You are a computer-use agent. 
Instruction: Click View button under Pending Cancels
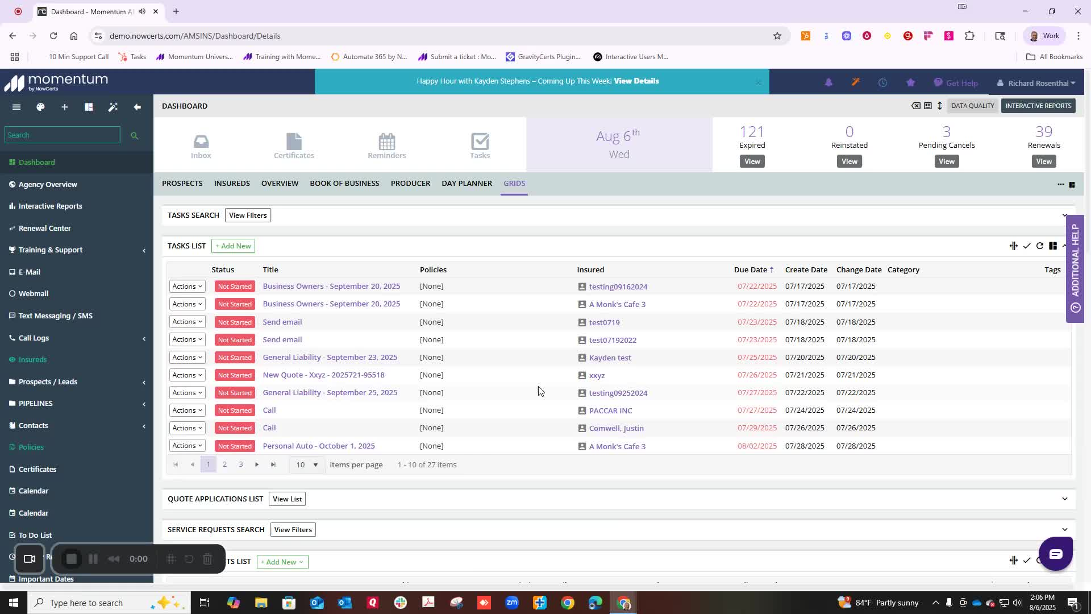tap(946, 161)
